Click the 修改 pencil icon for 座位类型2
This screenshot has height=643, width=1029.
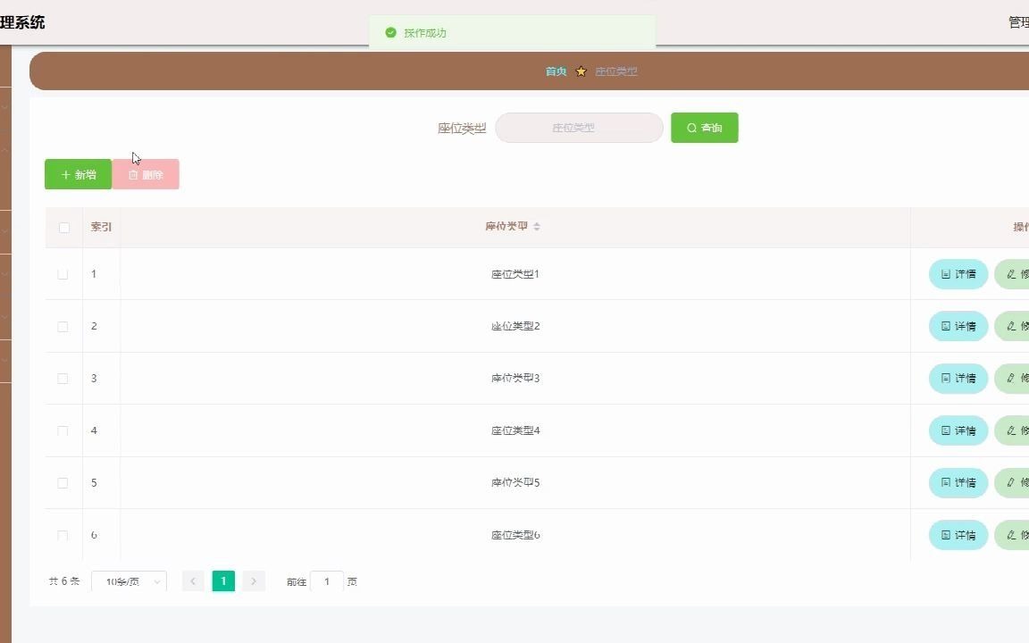1012,326
